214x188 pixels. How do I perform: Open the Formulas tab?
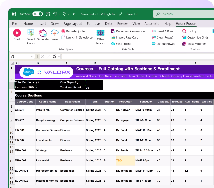pos(94,24)
